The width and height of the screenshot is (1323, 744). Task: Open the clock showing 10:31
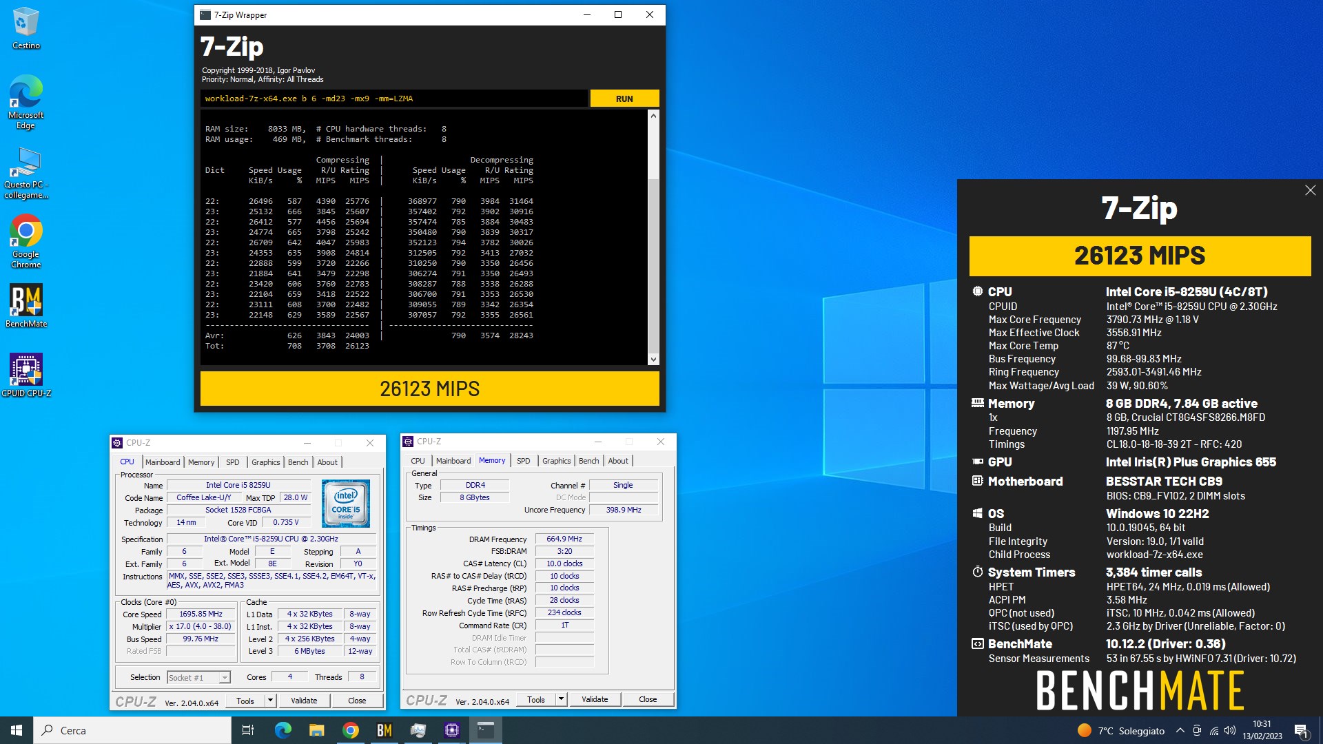(1262, 730)
